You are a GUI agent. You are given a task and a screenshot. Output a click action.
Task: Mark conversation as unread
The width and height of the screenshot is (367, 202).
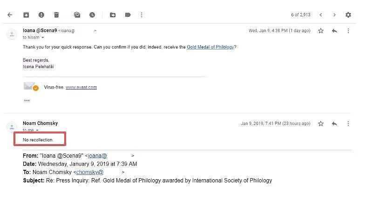77,15
